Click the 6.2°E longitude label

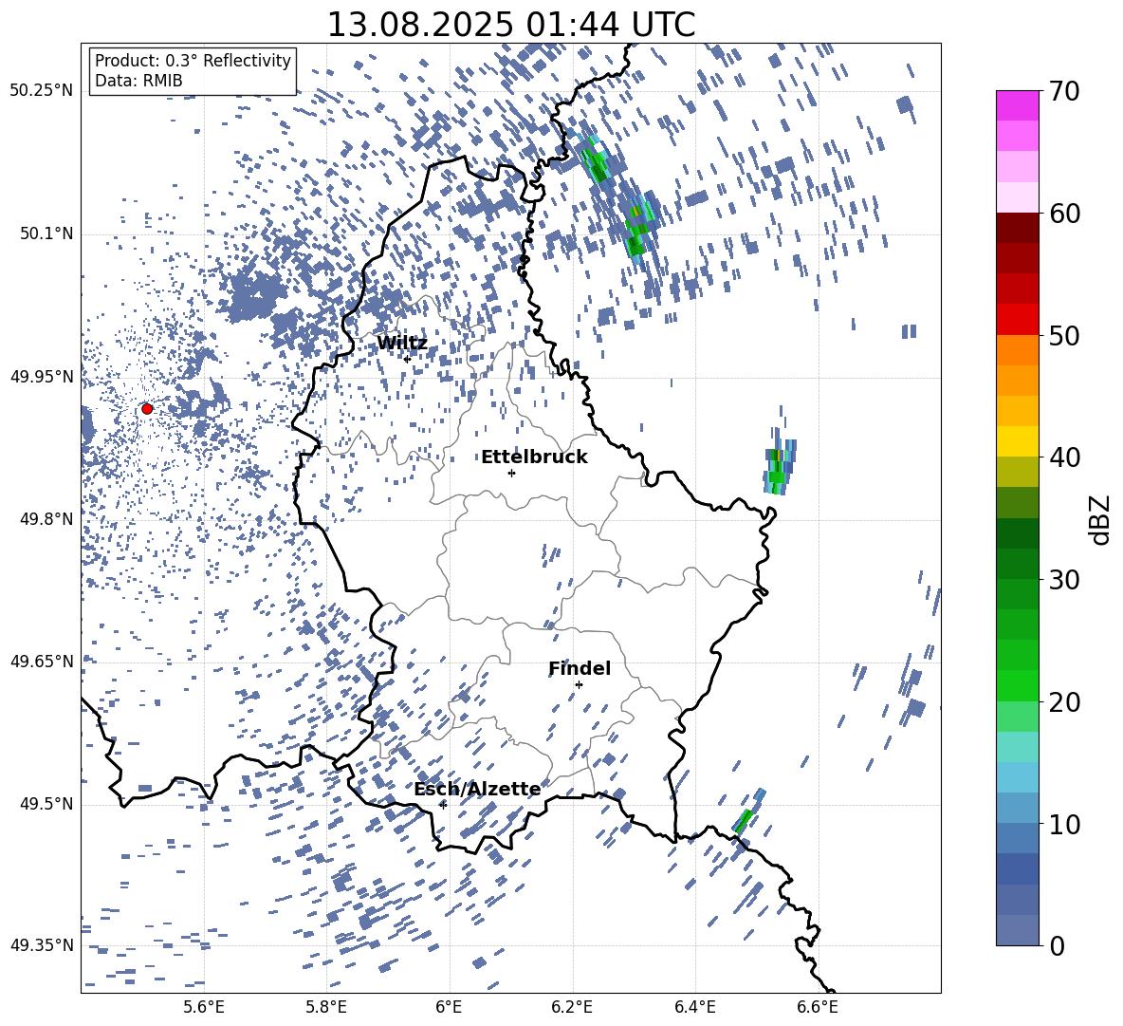pyautogui.click(x=572, y=1007)
